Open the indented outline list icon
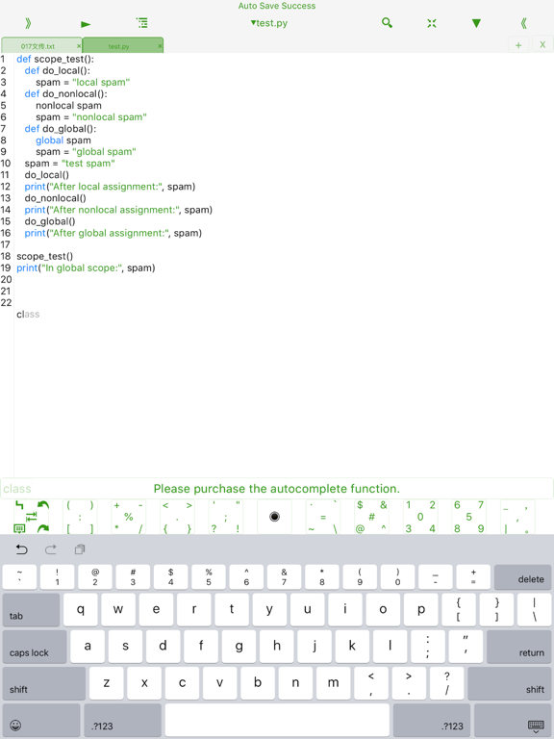The width and height of the screenshot is (554, 739). [x=141, y=23]
